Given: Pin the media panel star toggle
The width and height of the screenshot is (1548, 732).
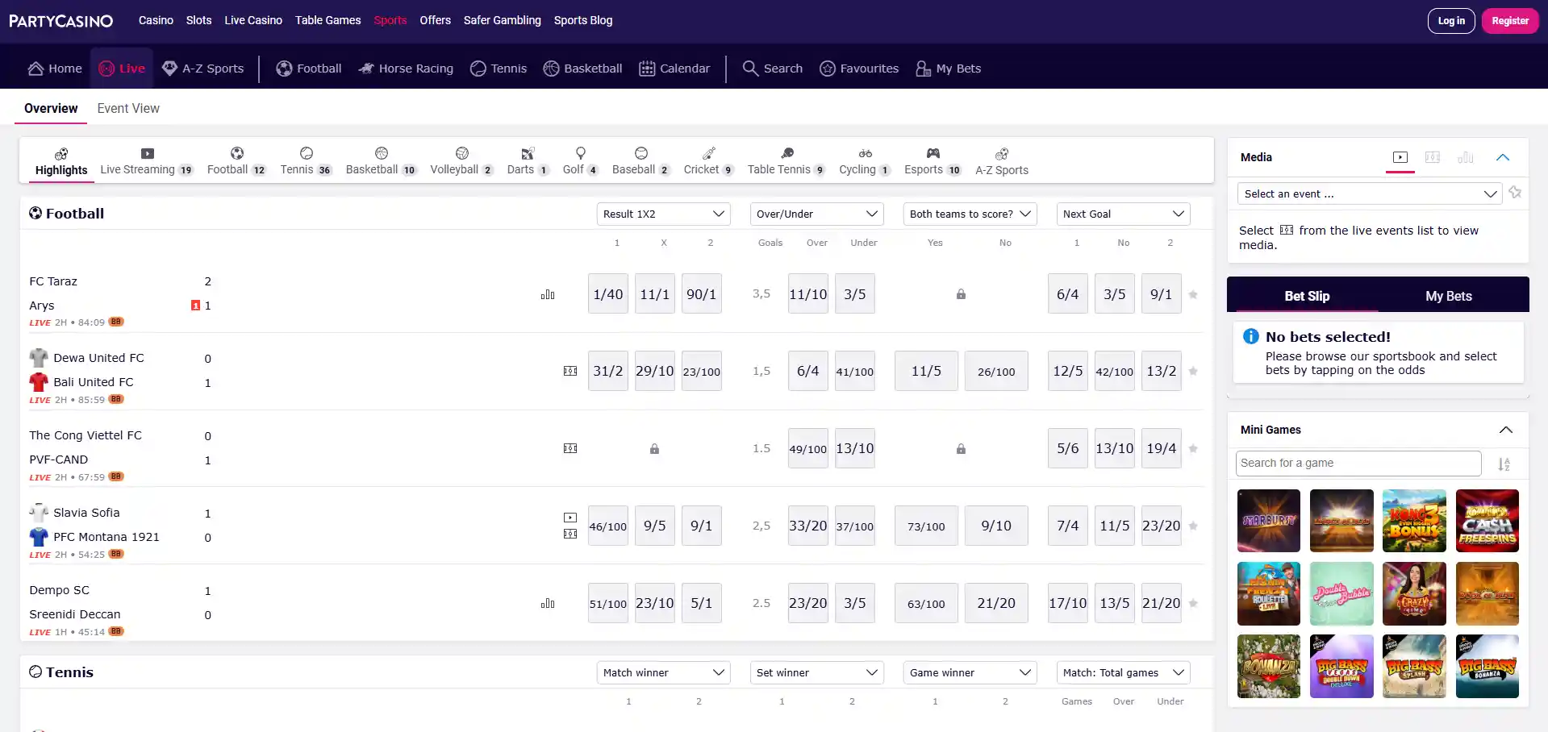Looking at the screenshot, I should 1515,193.
